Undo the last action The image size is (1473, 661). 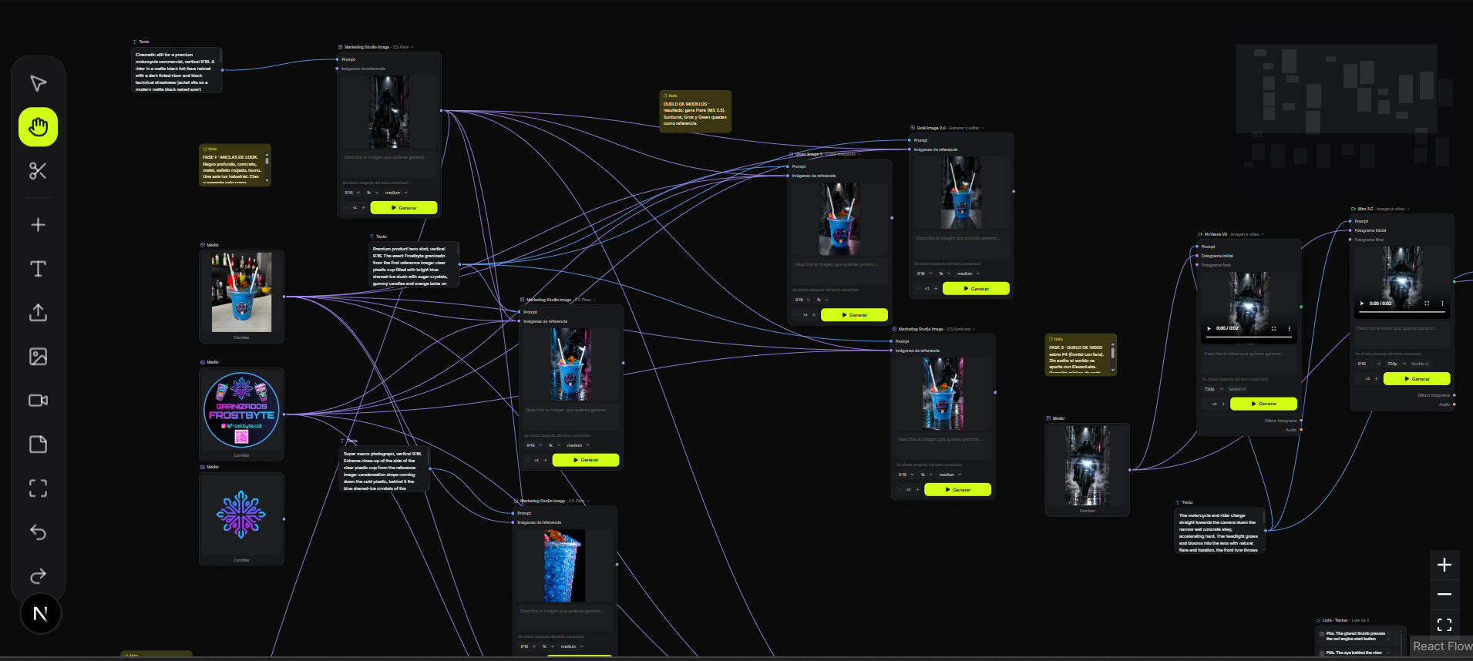[38, 532]
